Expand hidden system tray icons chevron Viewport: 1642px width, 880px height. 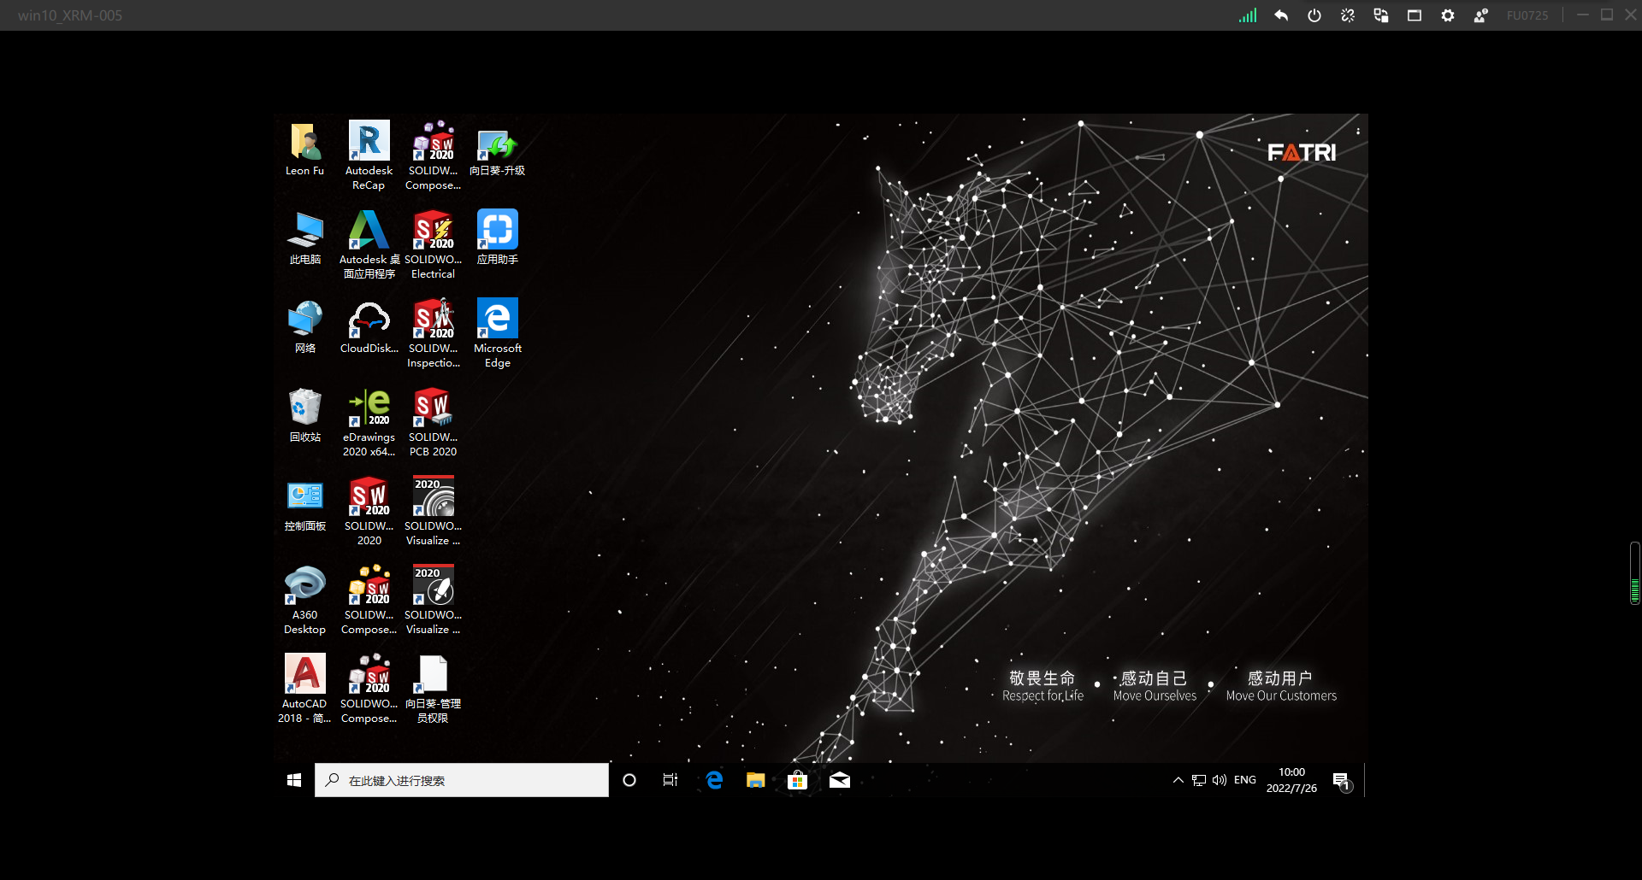coord(1178,780)
